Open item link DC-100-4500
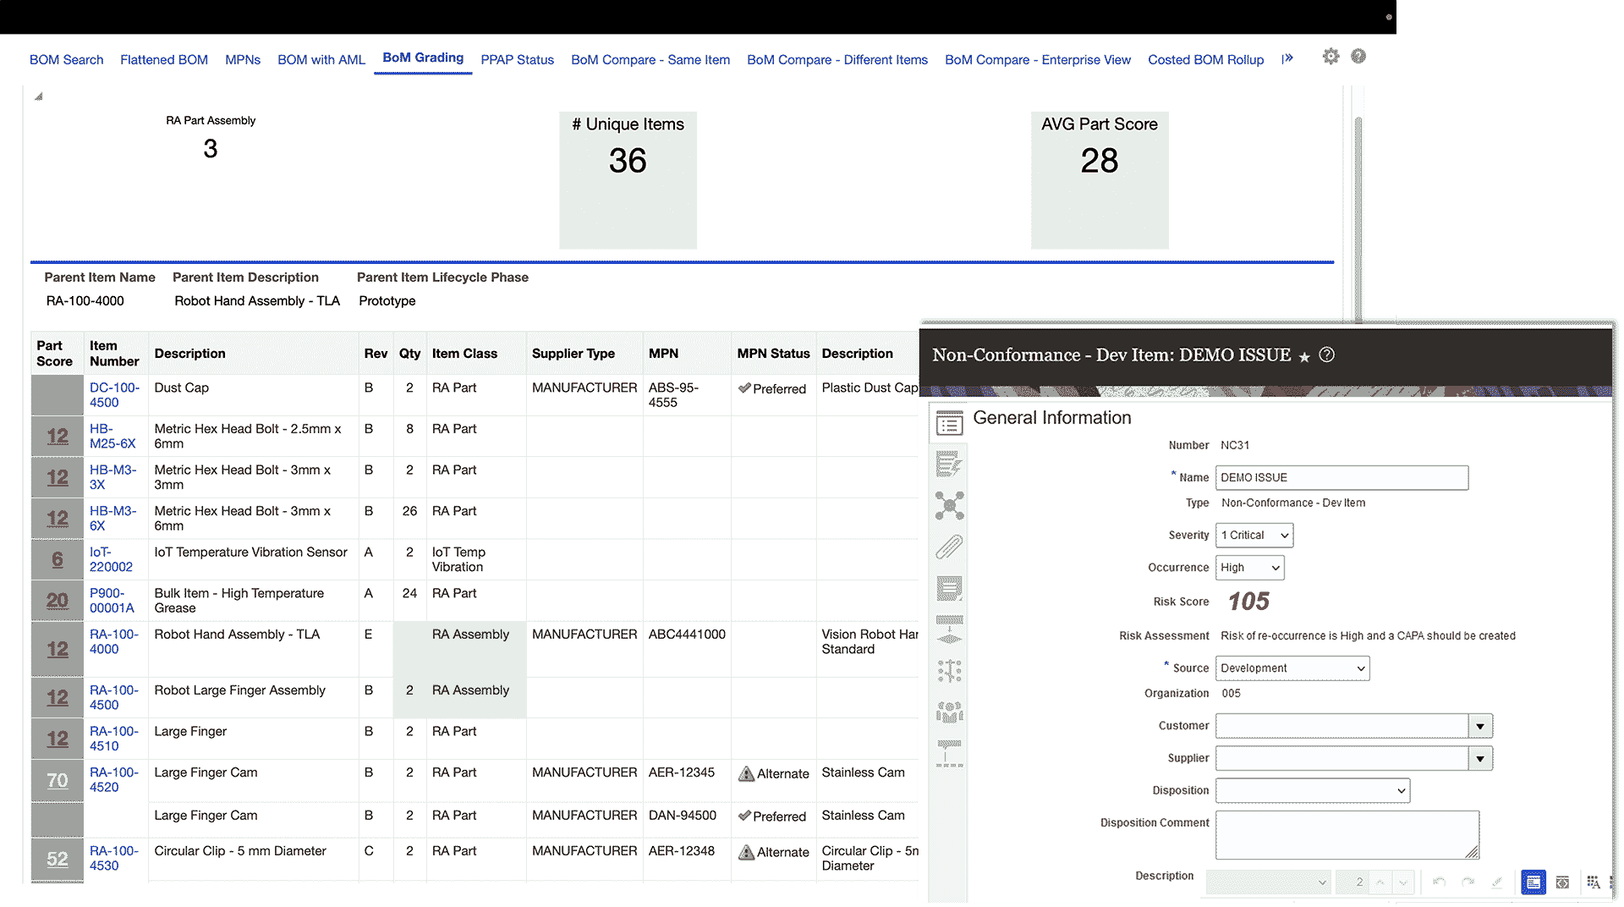The image size is (1624, 907). pyautogui.click(x=114, y=395)
